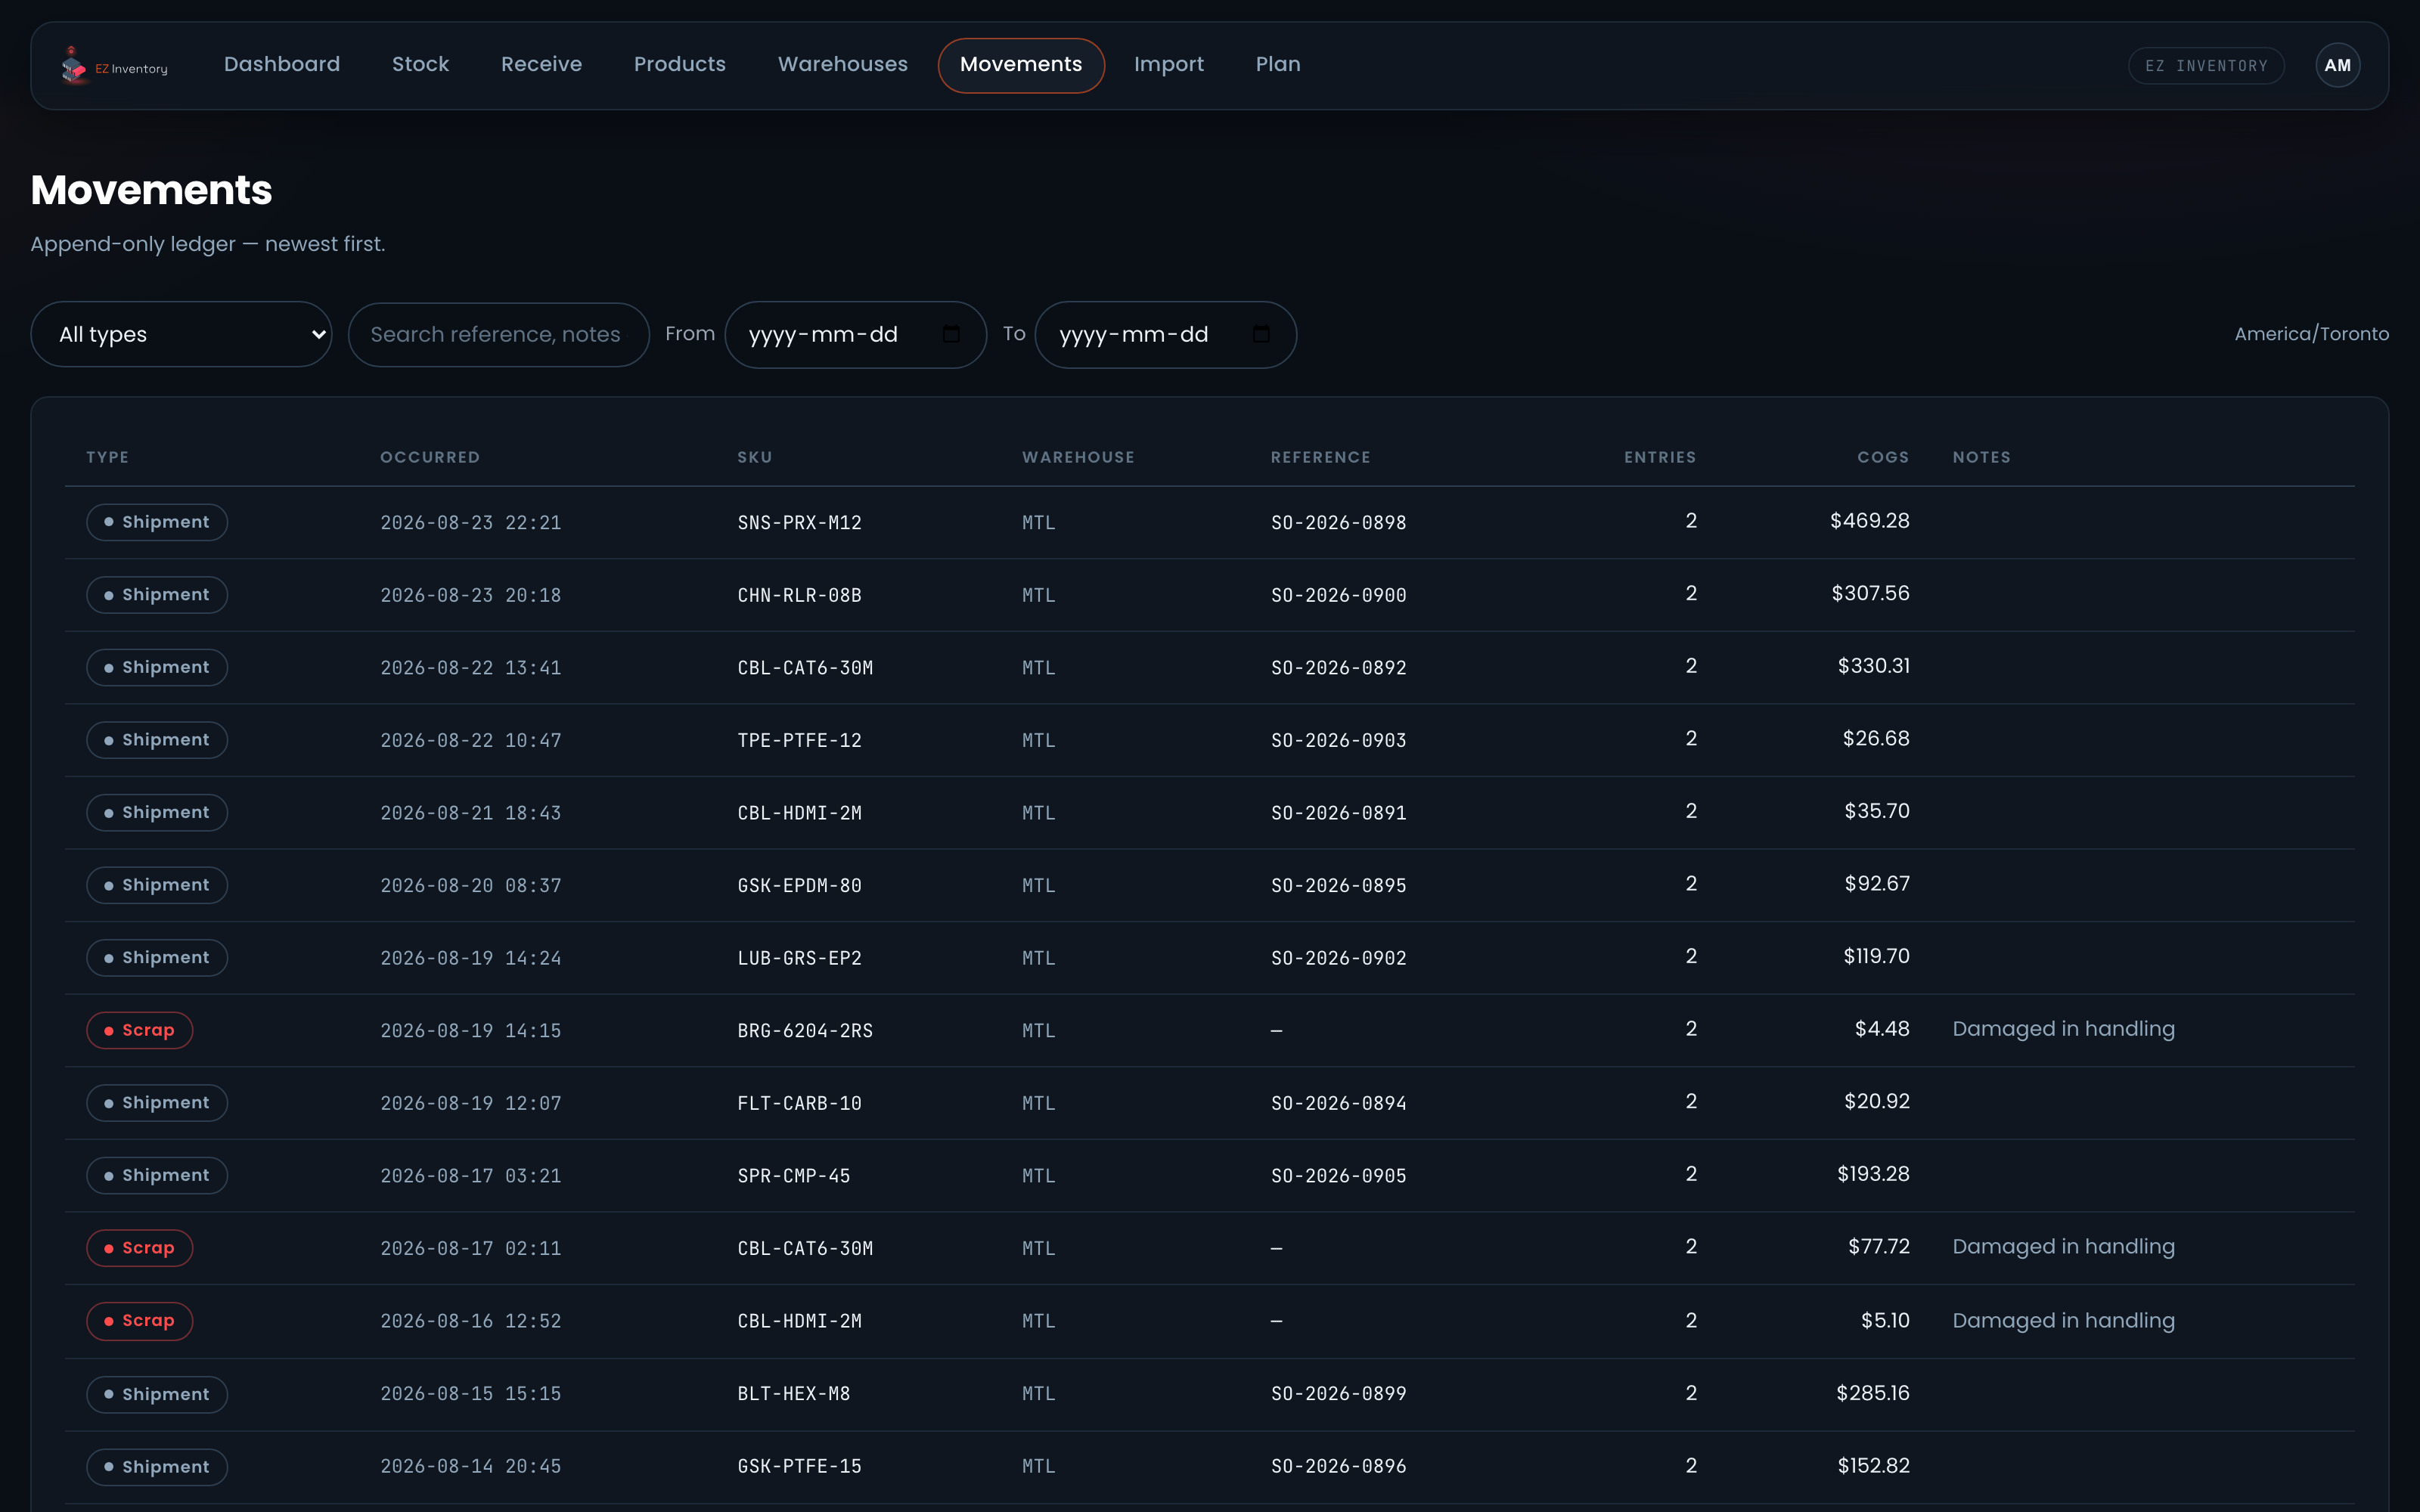Click the COGS column header
The height and width of the screenshot is (1512, 2420).
pyautogui.click(x=1883, y=457)
